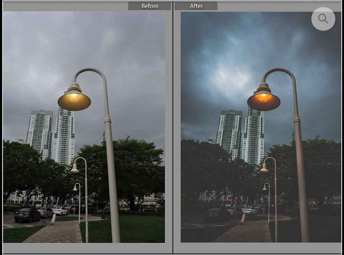Click the white car in Before photo

pos(60,211)
